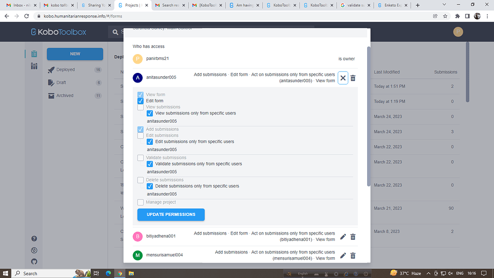Image resolution: width=494 pixels, height=278 pixels.
Task: Select the Library books icon in sidebar
Action: click(33, 66)
